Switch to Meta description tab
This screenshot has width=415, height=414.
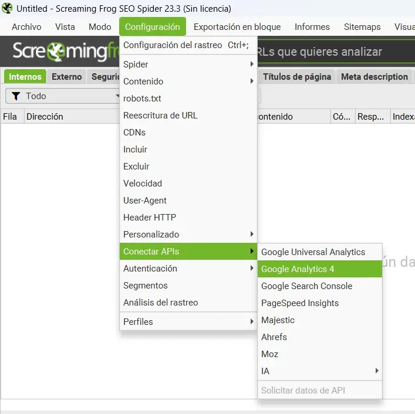click(x=374, y=77)
